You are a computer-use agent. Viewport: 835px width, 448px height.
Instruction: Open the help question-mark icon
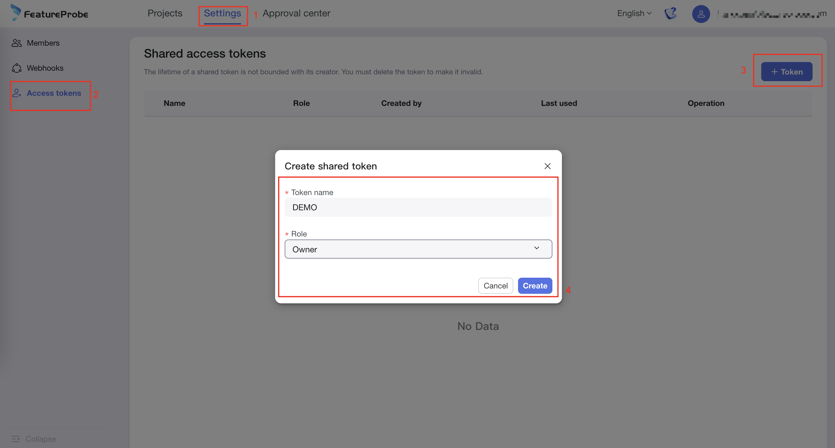click(670, 14)
